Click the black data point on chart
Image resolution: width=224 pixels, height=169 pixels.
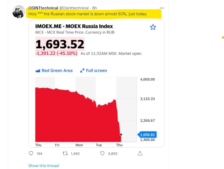tap(121, 134)
